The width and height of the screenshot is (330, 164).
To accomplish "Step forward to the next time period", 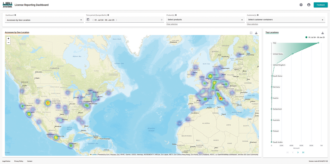I will [116, 19].
